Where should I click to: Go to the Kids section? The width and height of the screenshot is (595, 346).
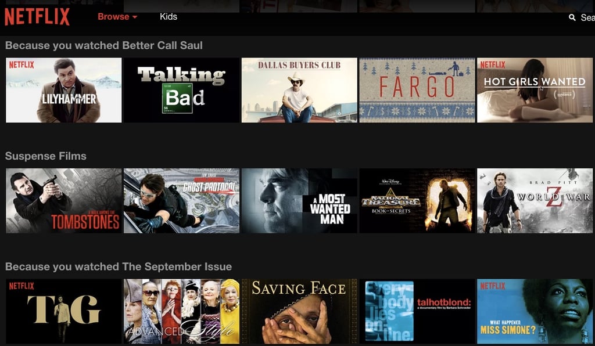[169, 17]
